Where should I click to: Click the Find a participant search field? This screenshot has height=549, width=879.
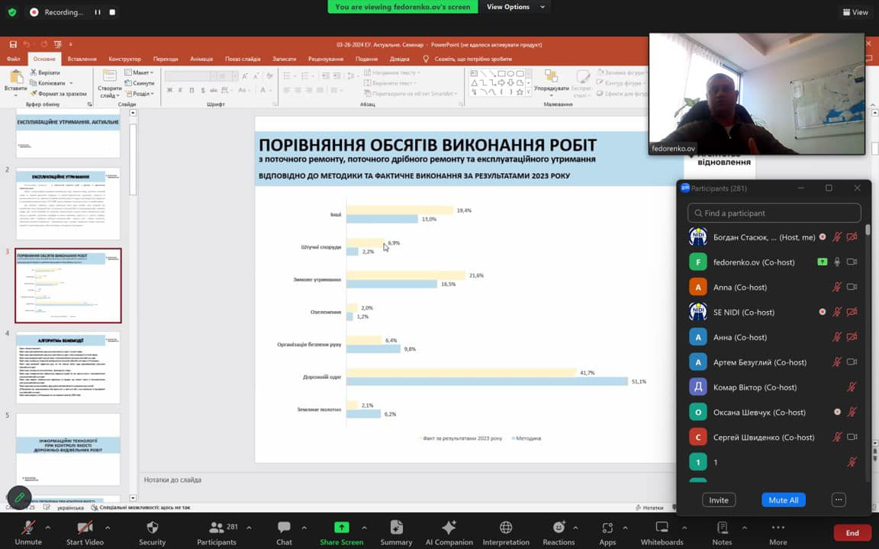774,213
